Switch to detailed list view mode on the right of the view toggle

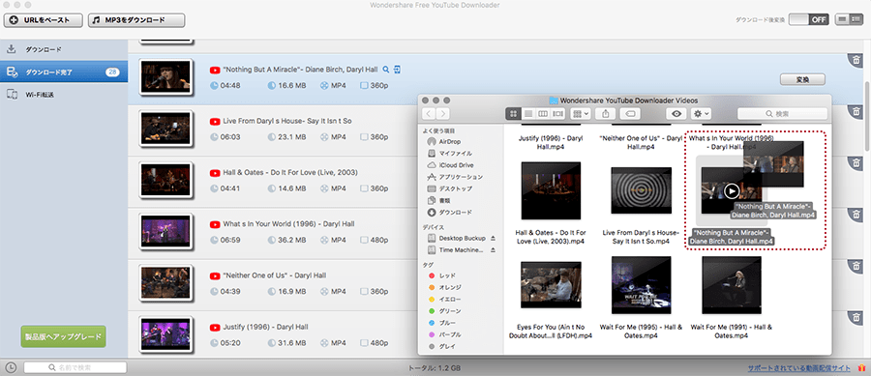(856, 19)
